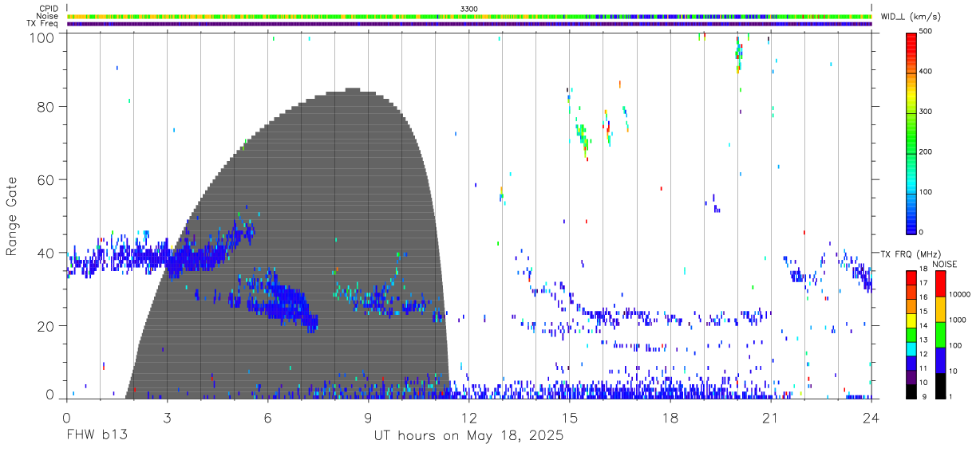Viewport: 980px width, 452px height.
Task: Click the TX Freq color strip above plot
Action: pos(469,23)
